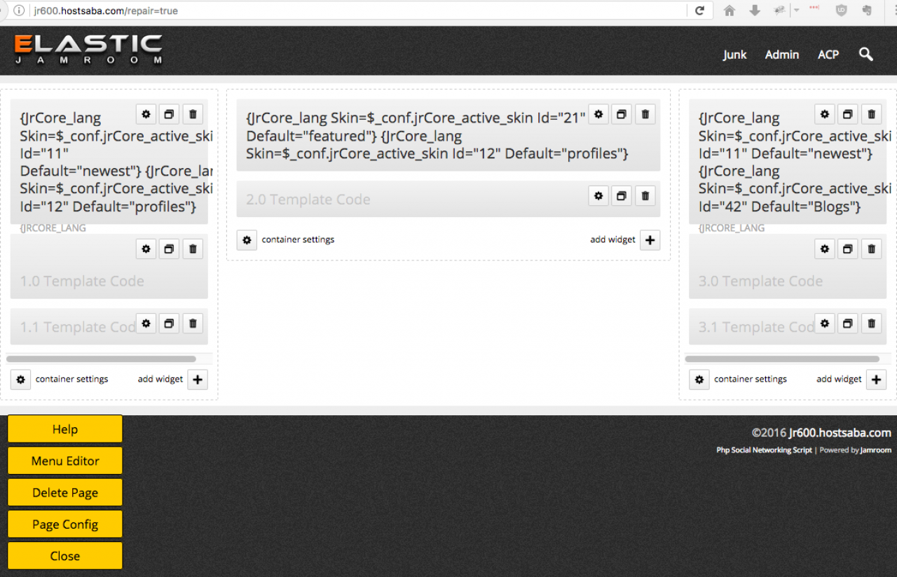
Task: Clone the 3.0 Template Code widget
Action: [x=848, y=249]
